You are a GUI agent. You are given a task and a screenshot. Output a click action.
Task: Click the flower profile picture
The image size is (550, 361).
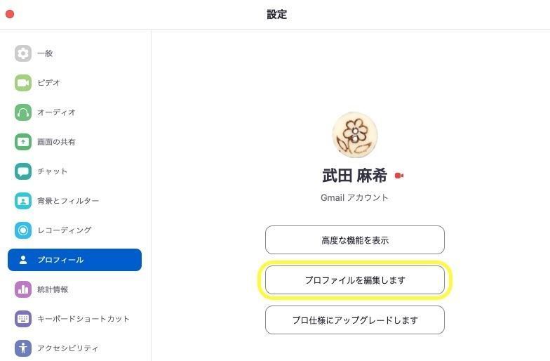(x=355, y=135)
